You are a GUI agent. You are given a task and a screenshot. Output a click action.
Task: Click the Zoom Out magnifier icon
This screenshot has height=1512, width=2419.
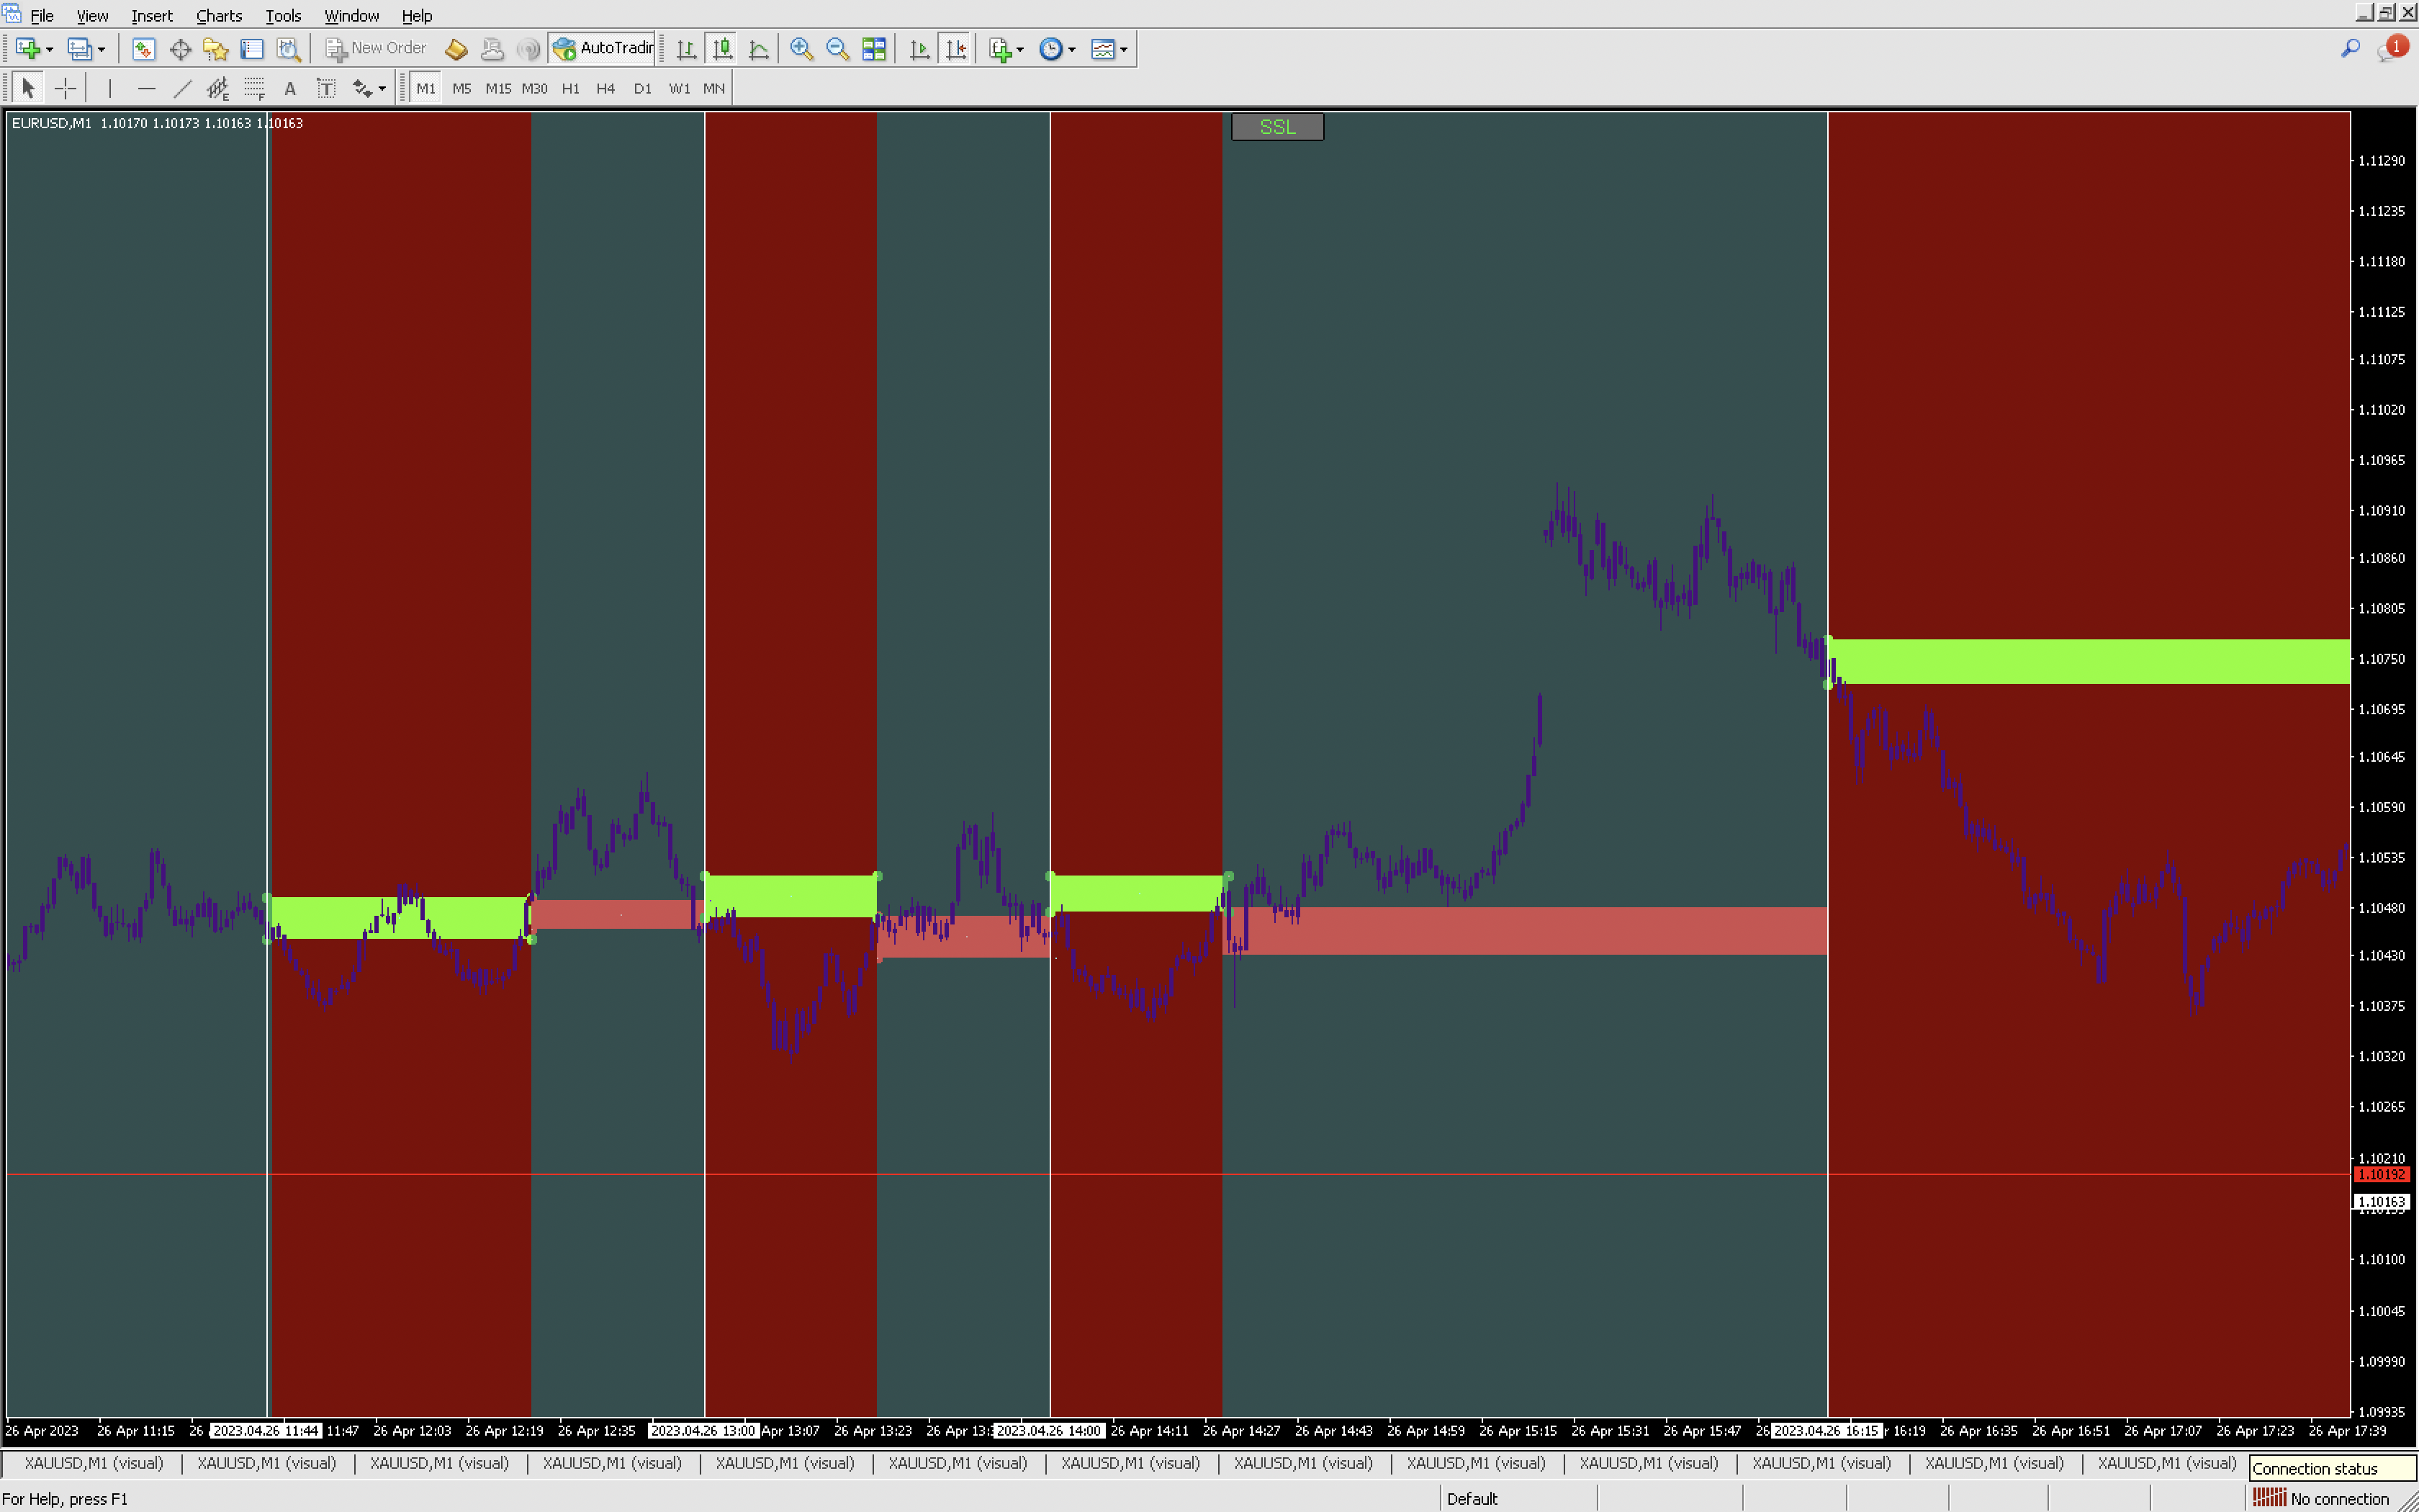click(x=838, y=48)
